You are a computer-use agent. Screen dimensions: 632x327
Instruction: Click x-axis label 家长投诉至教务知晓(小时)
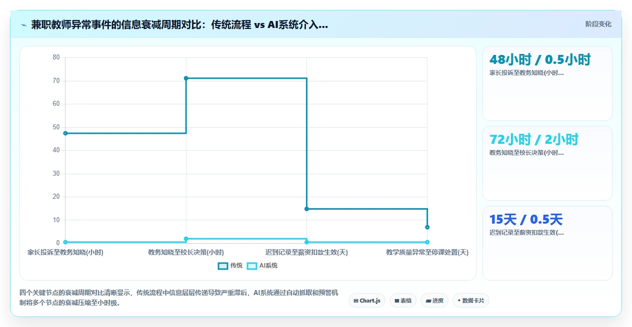[x=65, y=253]
